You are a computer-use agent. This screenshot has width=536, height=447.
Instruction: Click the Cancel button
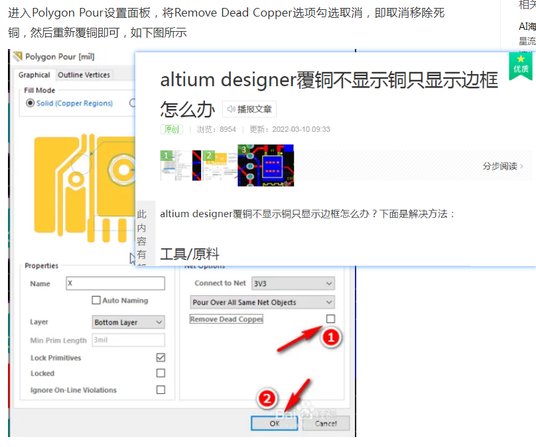click(326, 423)
